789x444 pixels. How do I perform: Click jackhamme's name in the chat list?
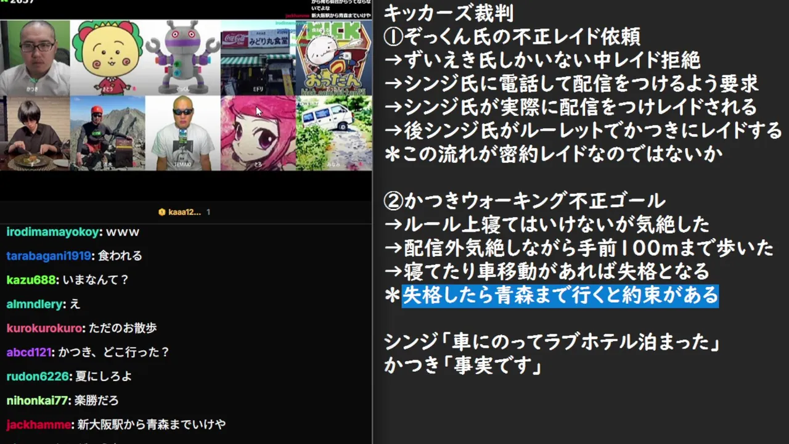39,424
